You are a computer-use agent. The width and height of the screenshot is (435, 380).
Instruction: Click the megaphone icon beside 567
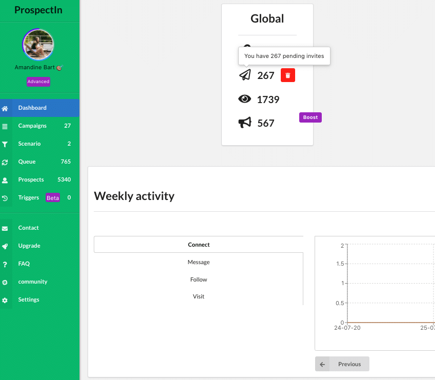coord(245,123)
